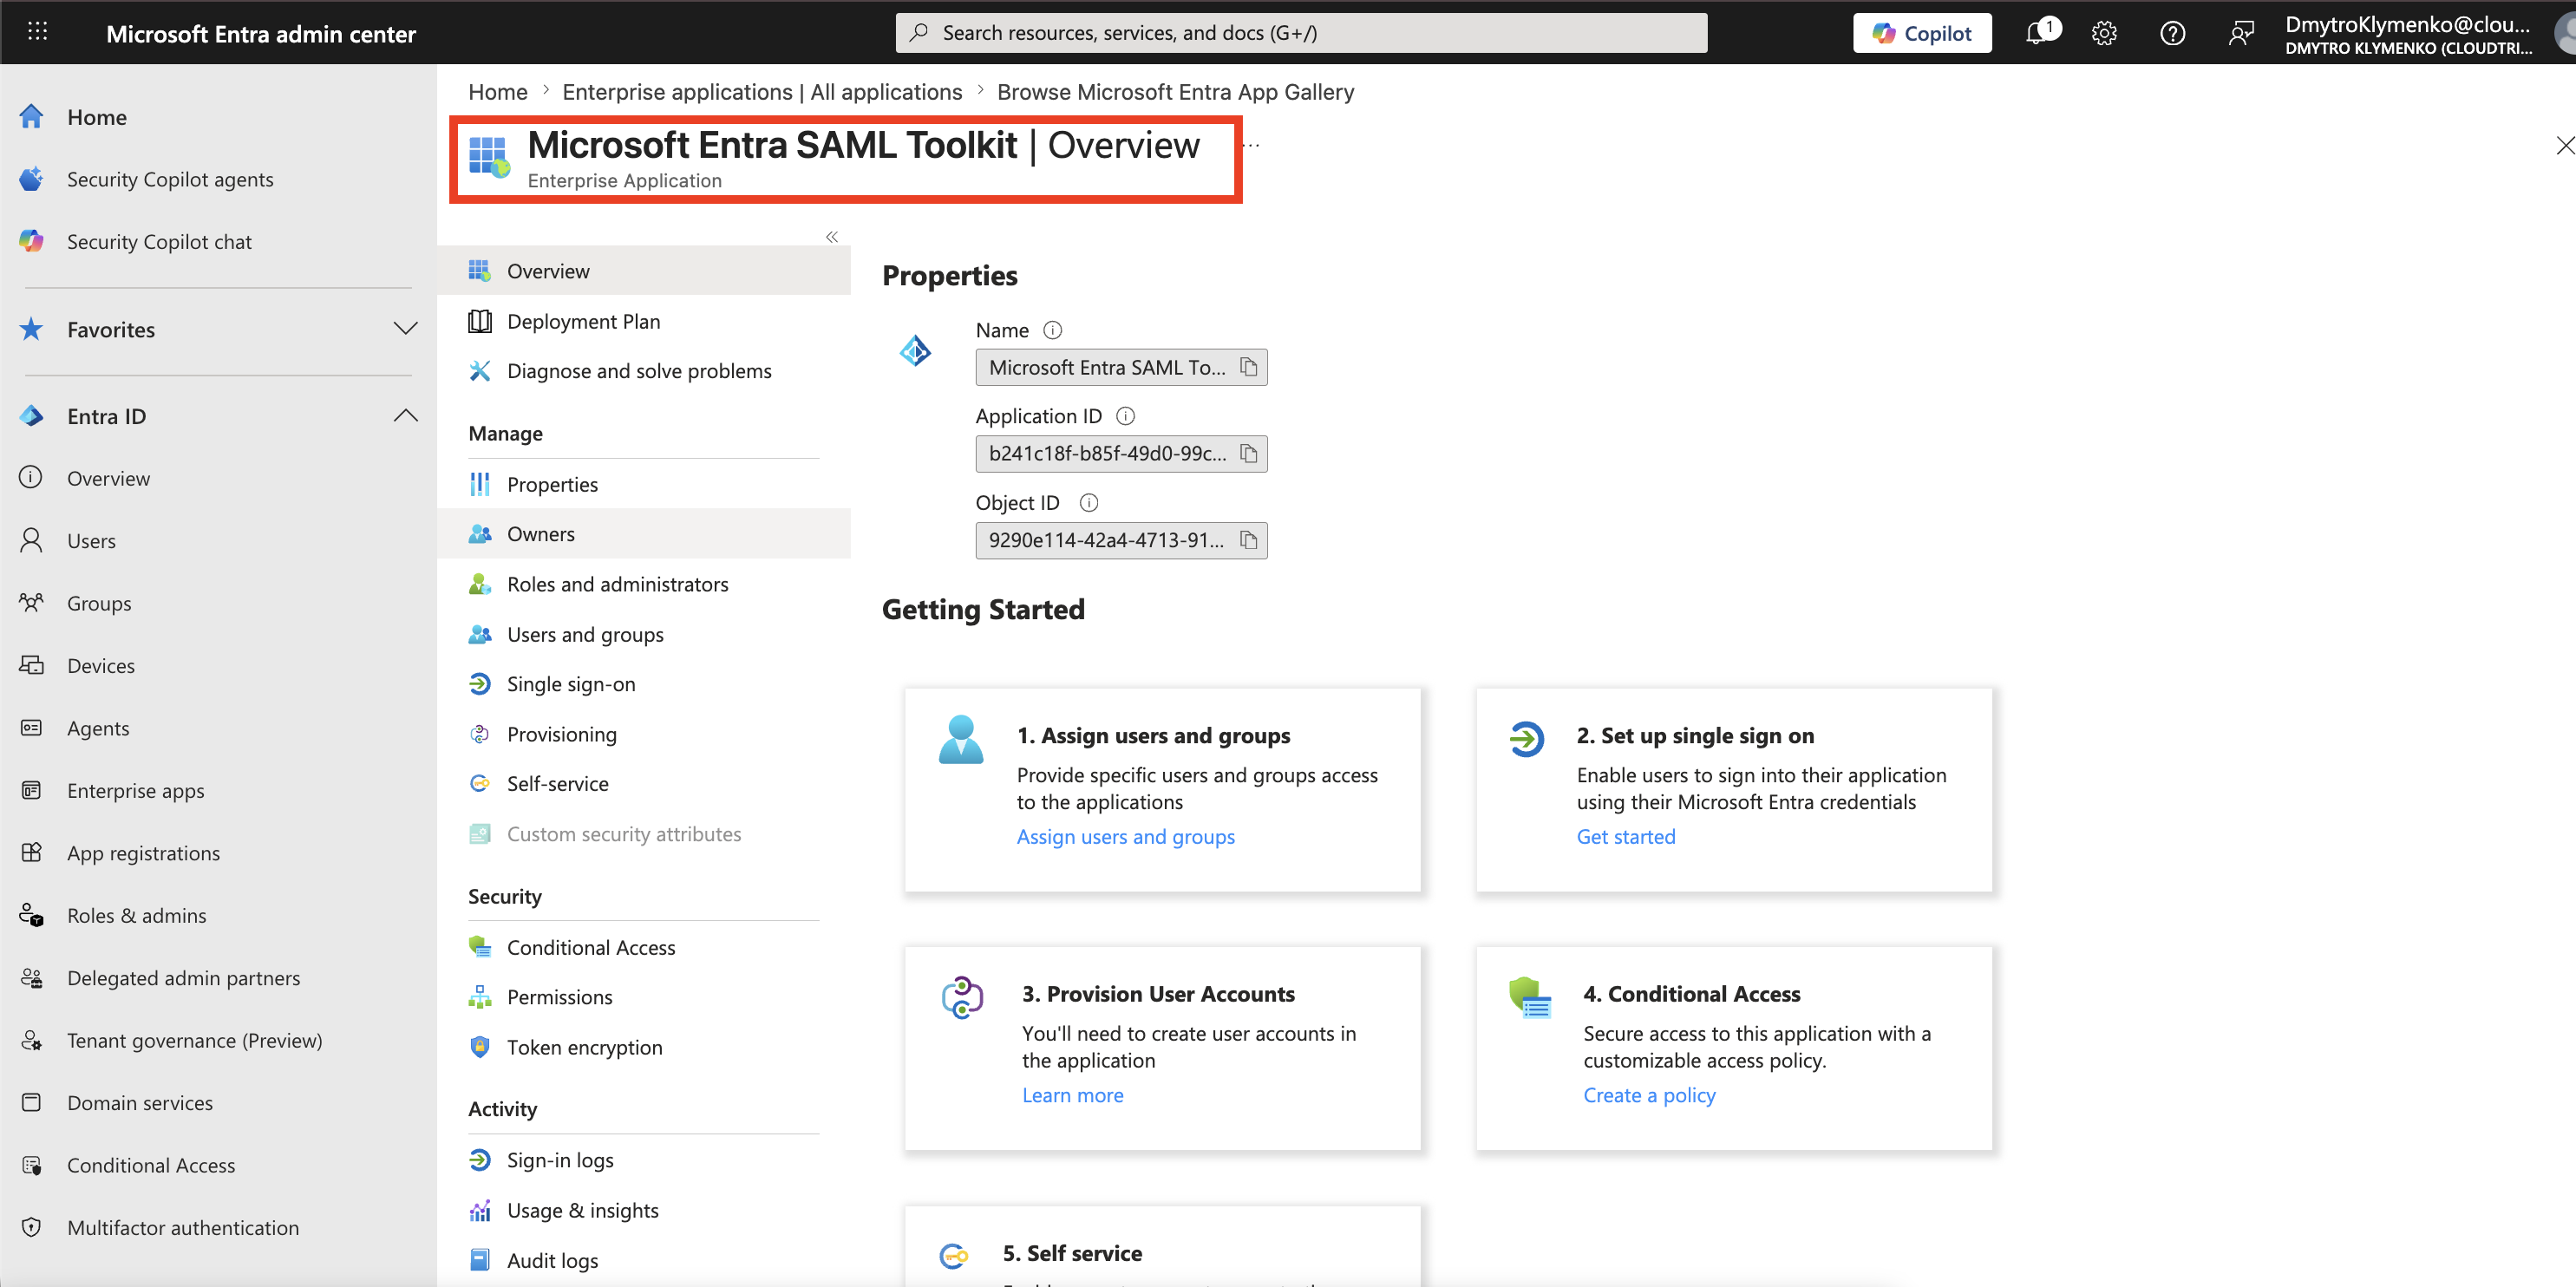Show info tooltip for Name
The width and height of the screenshot is (2576, 1287).
1052,330
